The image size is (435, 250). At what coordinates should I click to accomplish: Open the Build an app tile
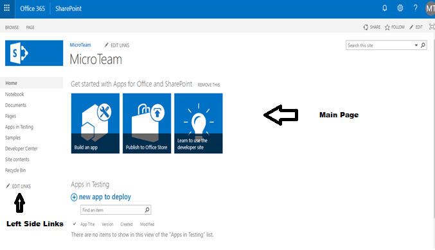click(95, 123)
